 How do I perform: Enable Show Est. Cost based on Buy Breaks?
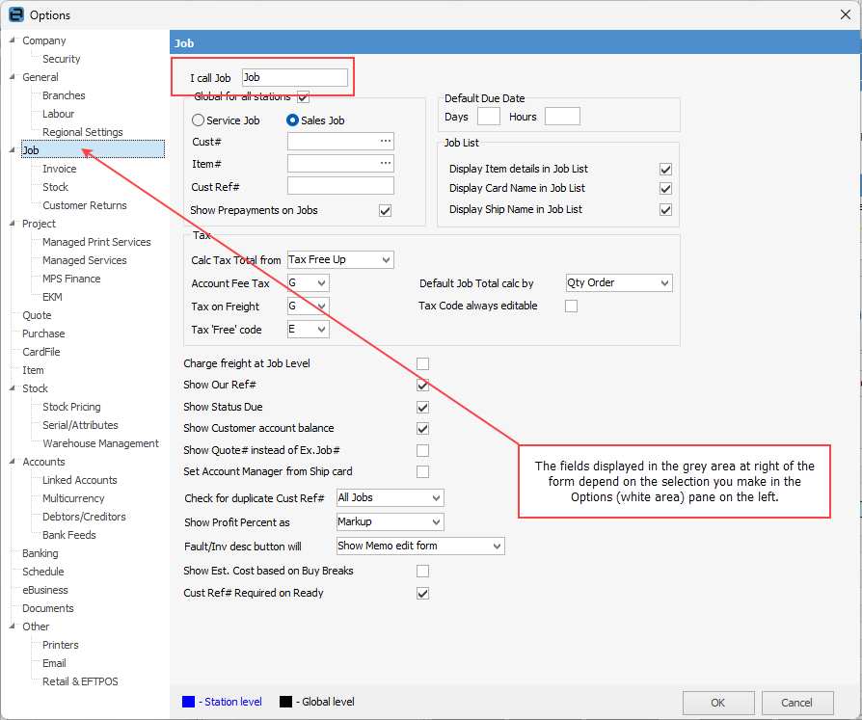pos(422,572)
